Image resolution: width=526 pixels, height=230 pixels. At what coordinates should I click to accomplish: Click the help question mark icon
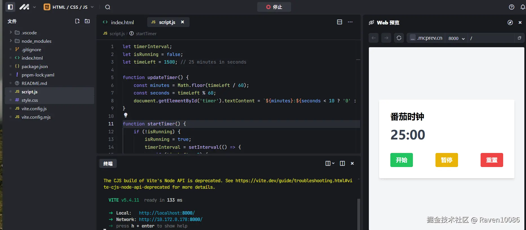point(511,7)
